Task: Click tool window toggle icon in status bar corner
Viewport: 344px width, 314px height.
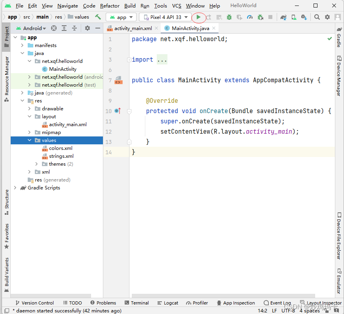Action: click(x=7, y=310)
